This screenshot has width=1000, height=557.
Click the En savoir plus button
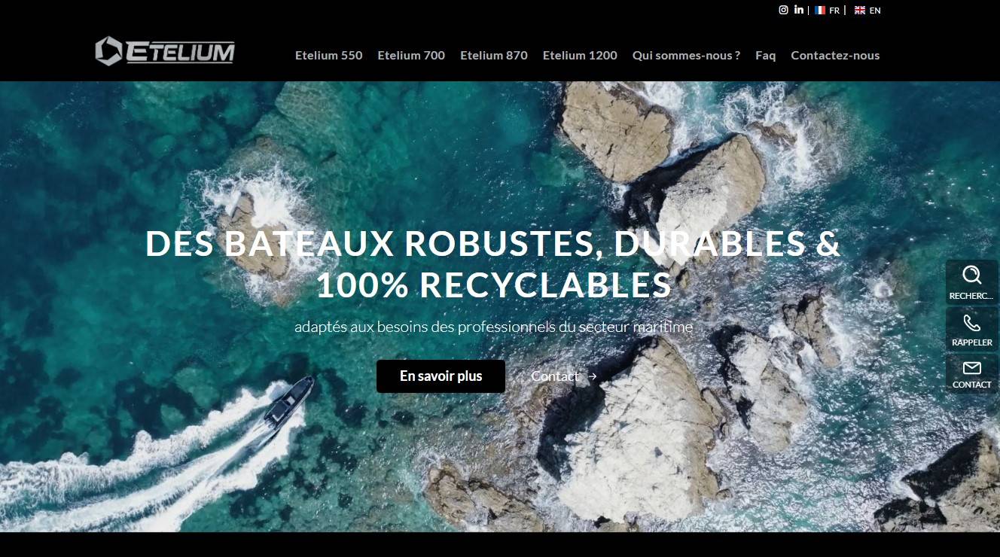(441, 376)
